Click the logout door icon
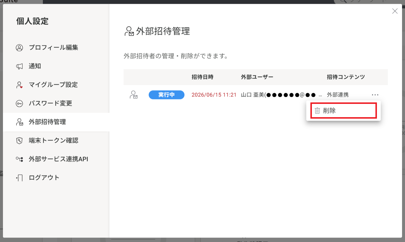This screenshot has height=242, width=405. coord(19,178)
